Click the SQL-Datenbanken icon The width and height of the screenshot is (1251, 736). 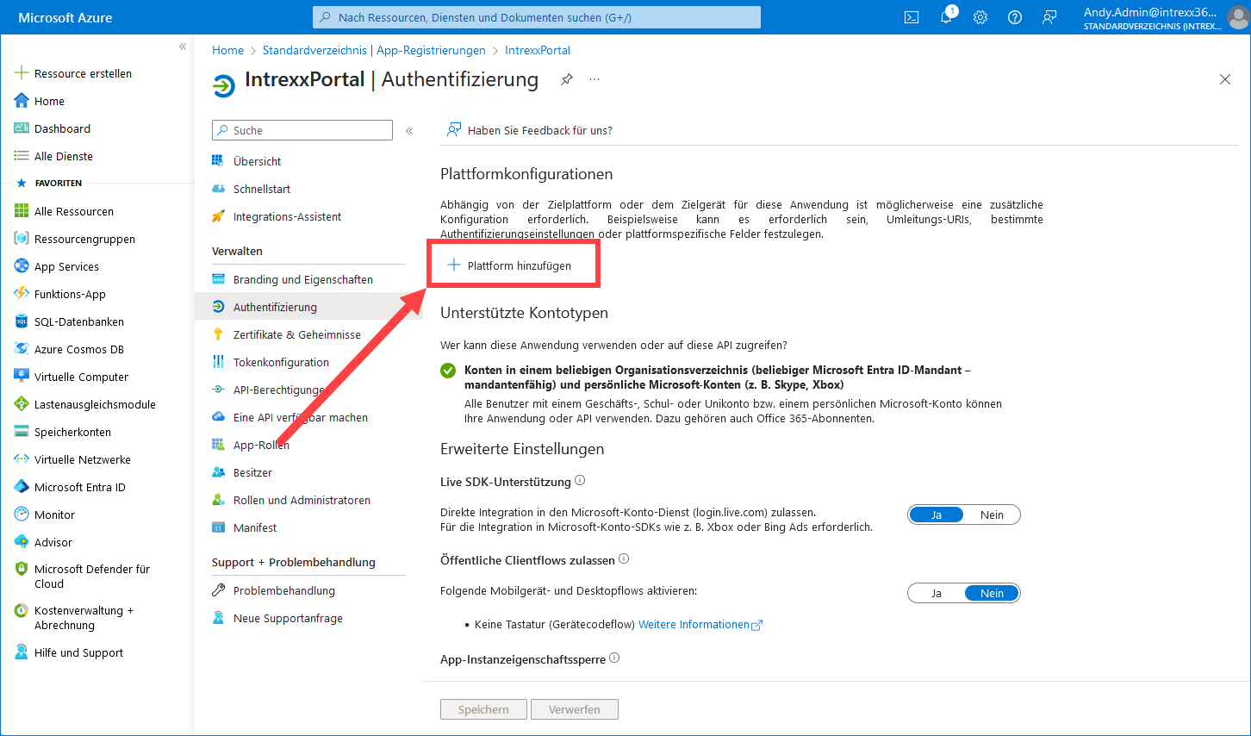pyautogui.click(x=22, y=321)
